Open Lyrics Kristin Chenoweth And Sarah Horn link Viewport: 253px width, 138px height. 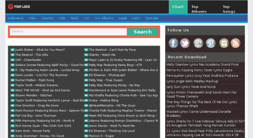coord(202,94)
